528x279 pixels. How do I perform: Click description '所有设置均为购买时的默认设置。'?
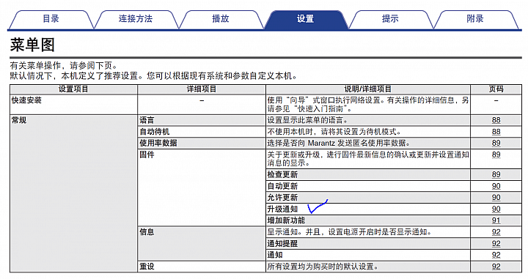(x=323, y=267)
